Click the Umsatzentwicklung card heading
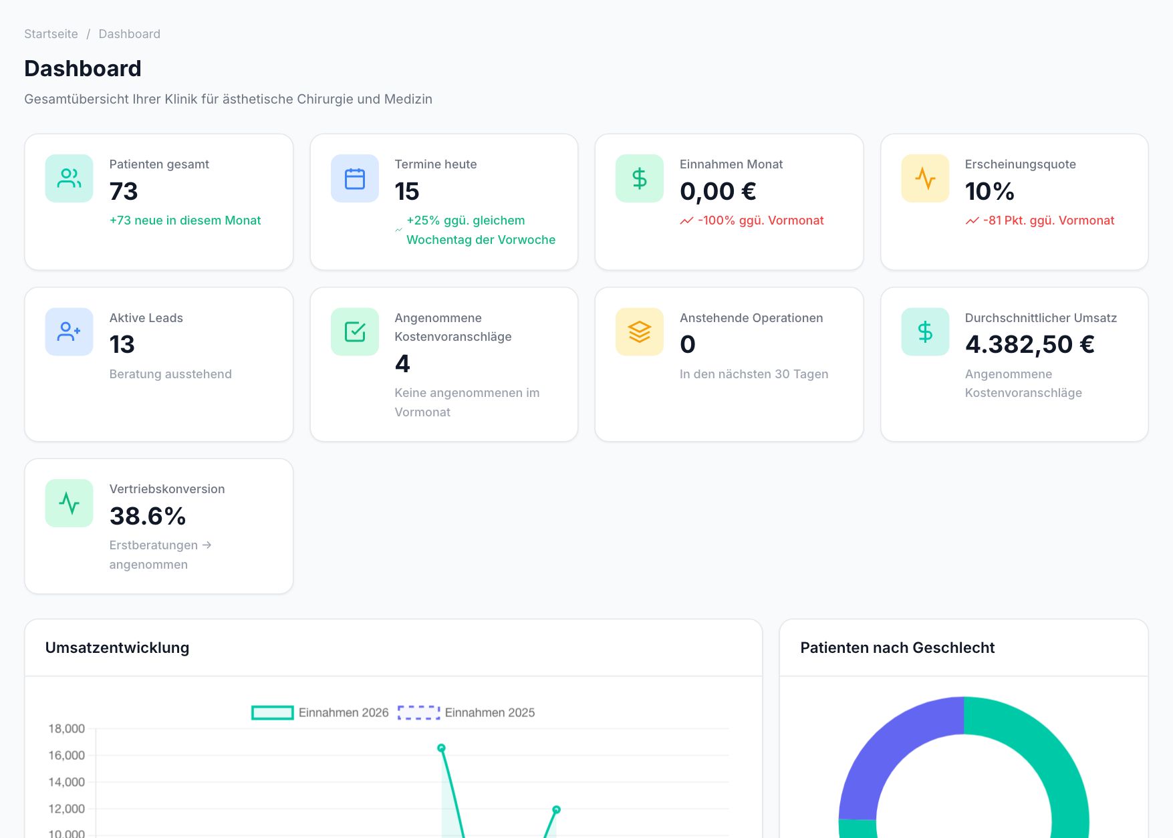 [x=117, y=648]
